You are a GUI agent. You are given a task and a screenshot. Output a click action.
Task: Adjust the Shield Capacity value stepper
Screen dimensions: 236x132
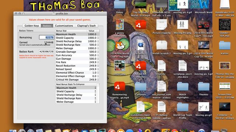[x=98, y=38]
